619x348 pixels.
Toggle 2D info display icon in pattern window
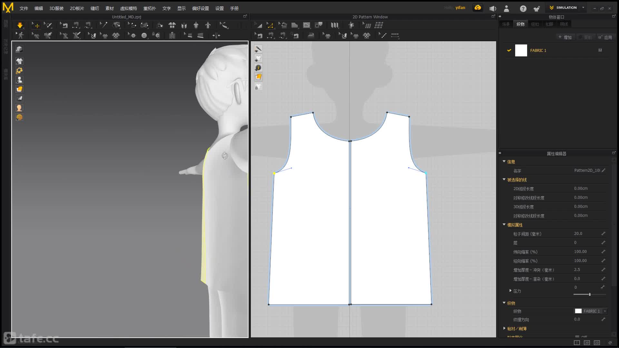tap(258, 68)
